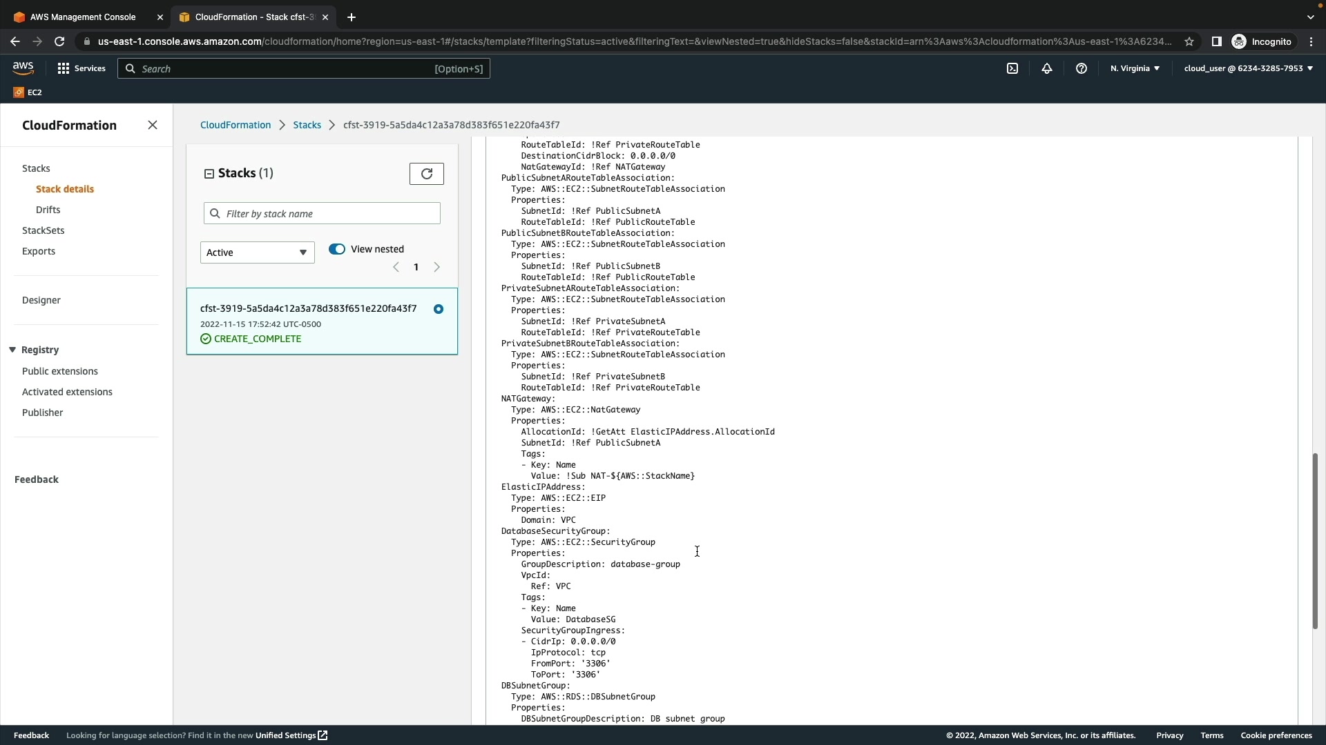Open the EC2 shortcut in favorites bar
1326x745 pixels.
click(x=28, y=92)
